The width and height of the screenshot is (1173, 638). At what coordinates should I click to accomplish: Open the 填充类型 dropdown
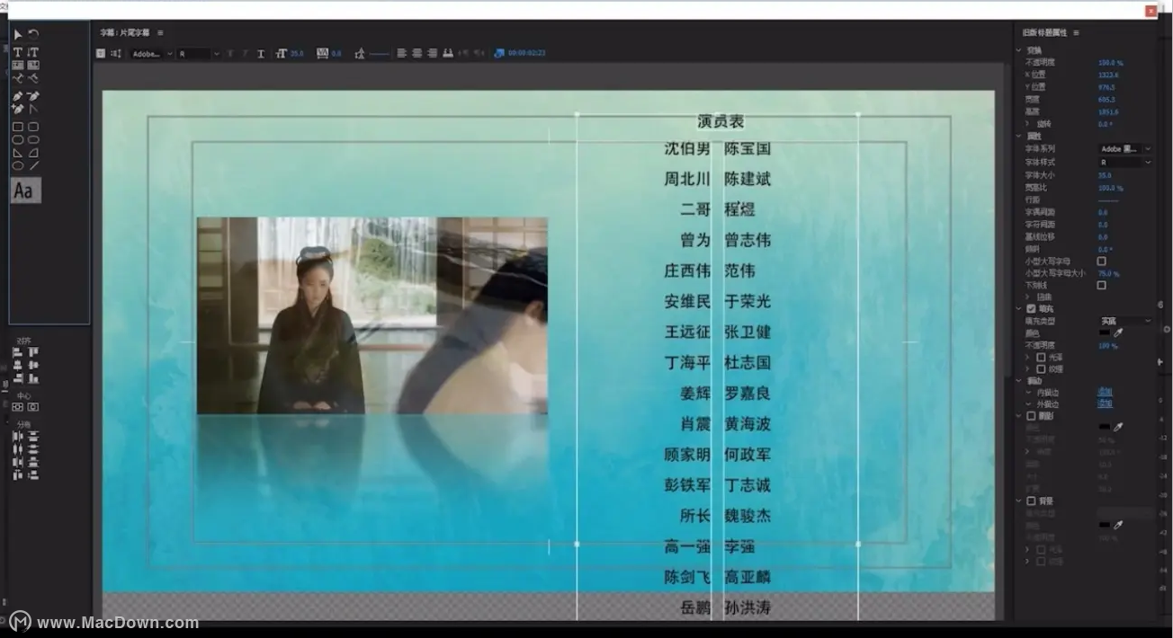coord(1125,321)
